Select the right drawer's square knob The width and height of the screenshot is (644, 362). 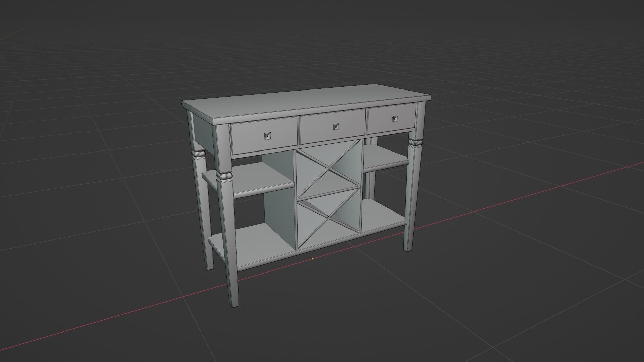pyautogui.click(x=394, y=119)
